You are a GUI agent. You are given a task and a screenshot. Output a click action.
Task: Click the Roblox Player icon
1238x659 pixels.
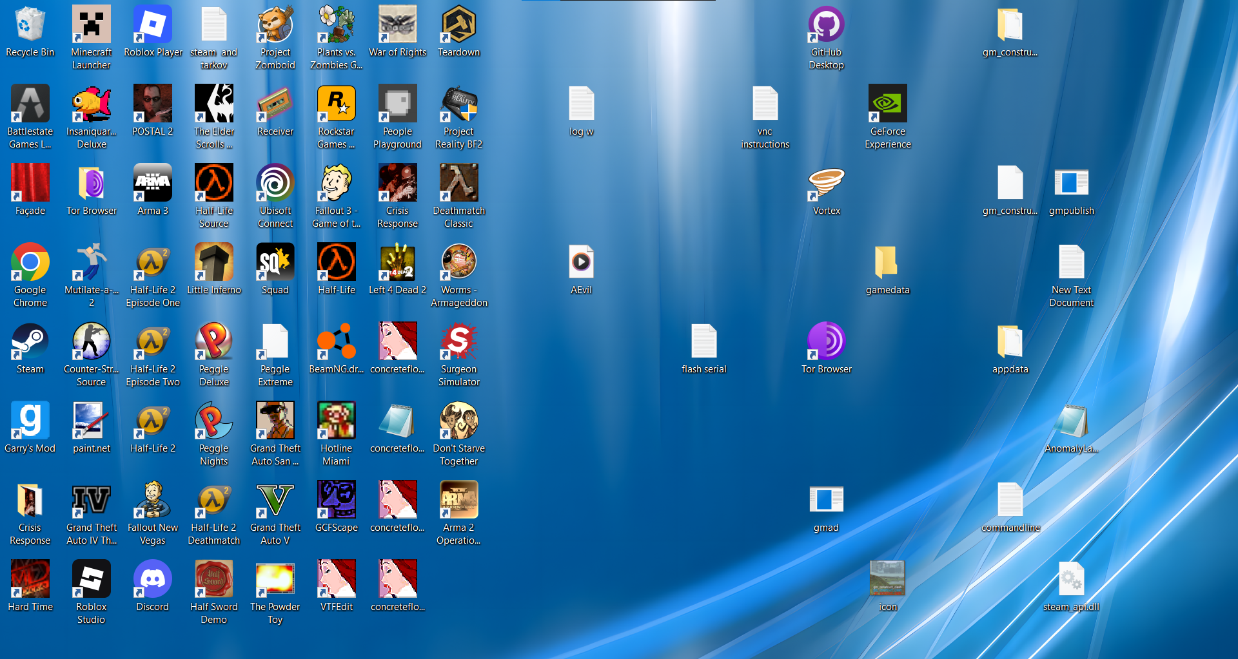tap(152, 24)
